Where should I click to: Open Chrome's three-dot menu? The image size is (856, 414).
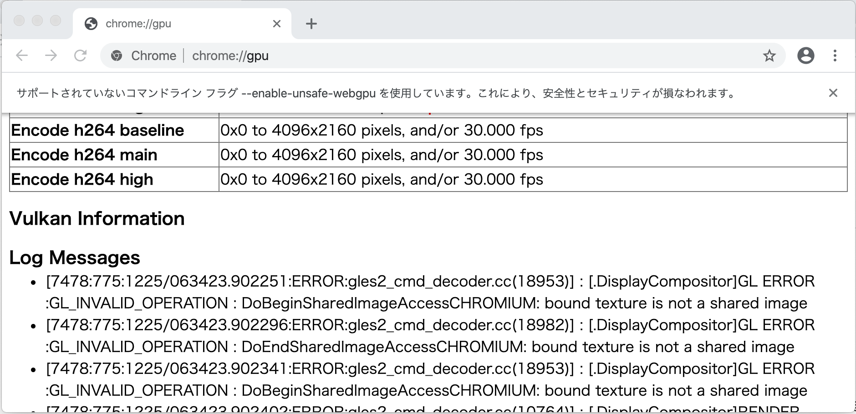tap(836, 56)
